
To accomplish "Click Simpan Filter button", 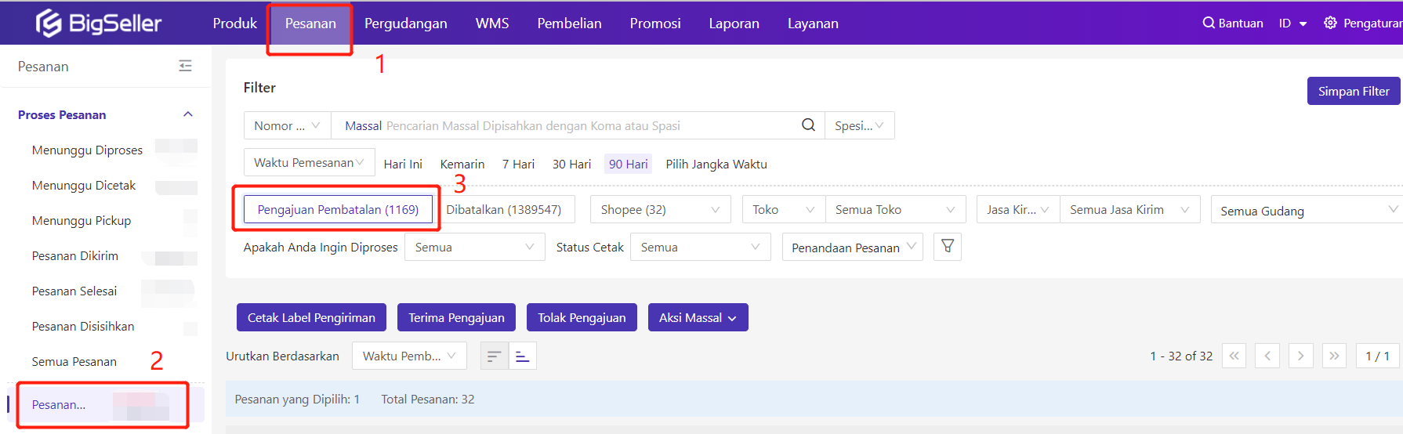I will 1354,91.
